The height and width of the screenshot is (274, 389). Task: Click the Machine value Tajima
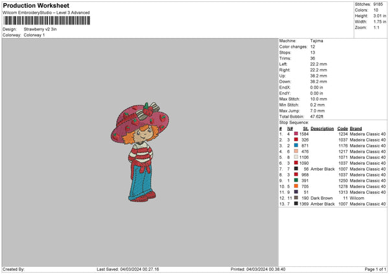(x=316, y=41)
